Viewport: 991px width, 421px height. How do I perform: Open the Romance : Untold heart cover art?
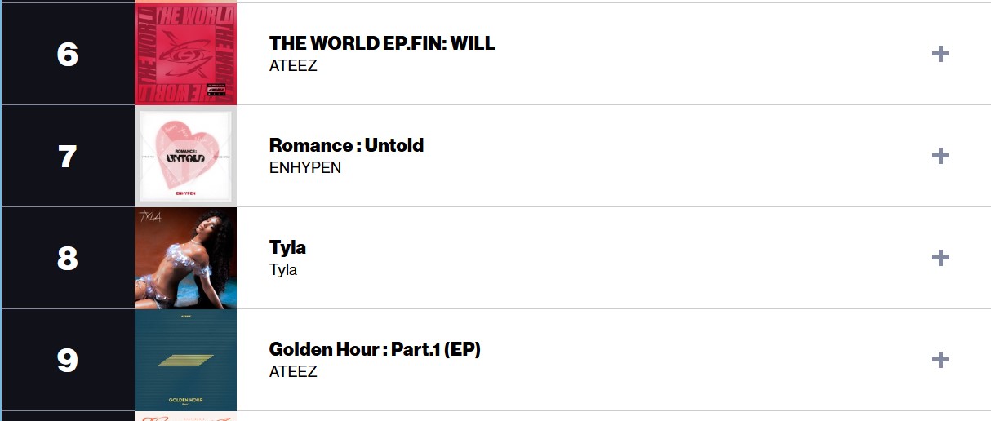185,156
